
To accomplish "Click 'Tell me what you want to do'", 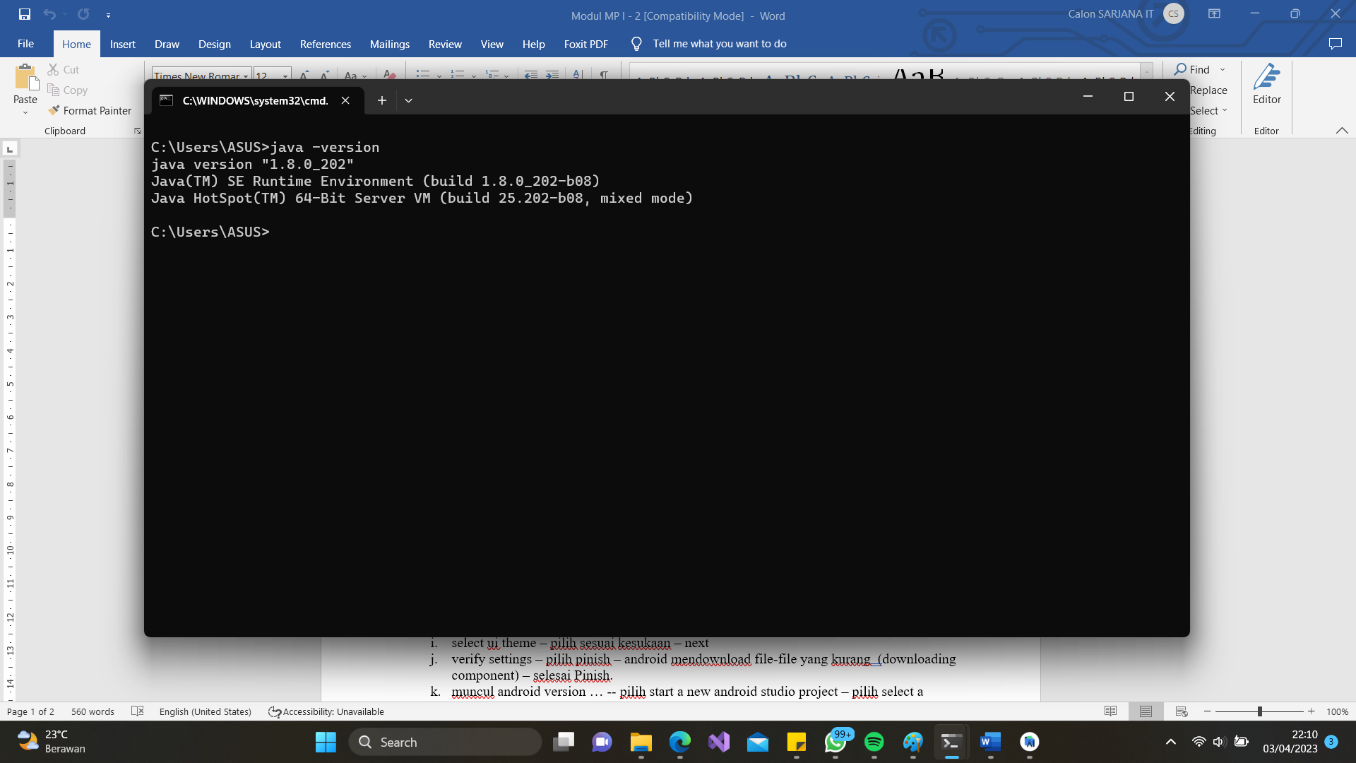I will pos(719,43).
